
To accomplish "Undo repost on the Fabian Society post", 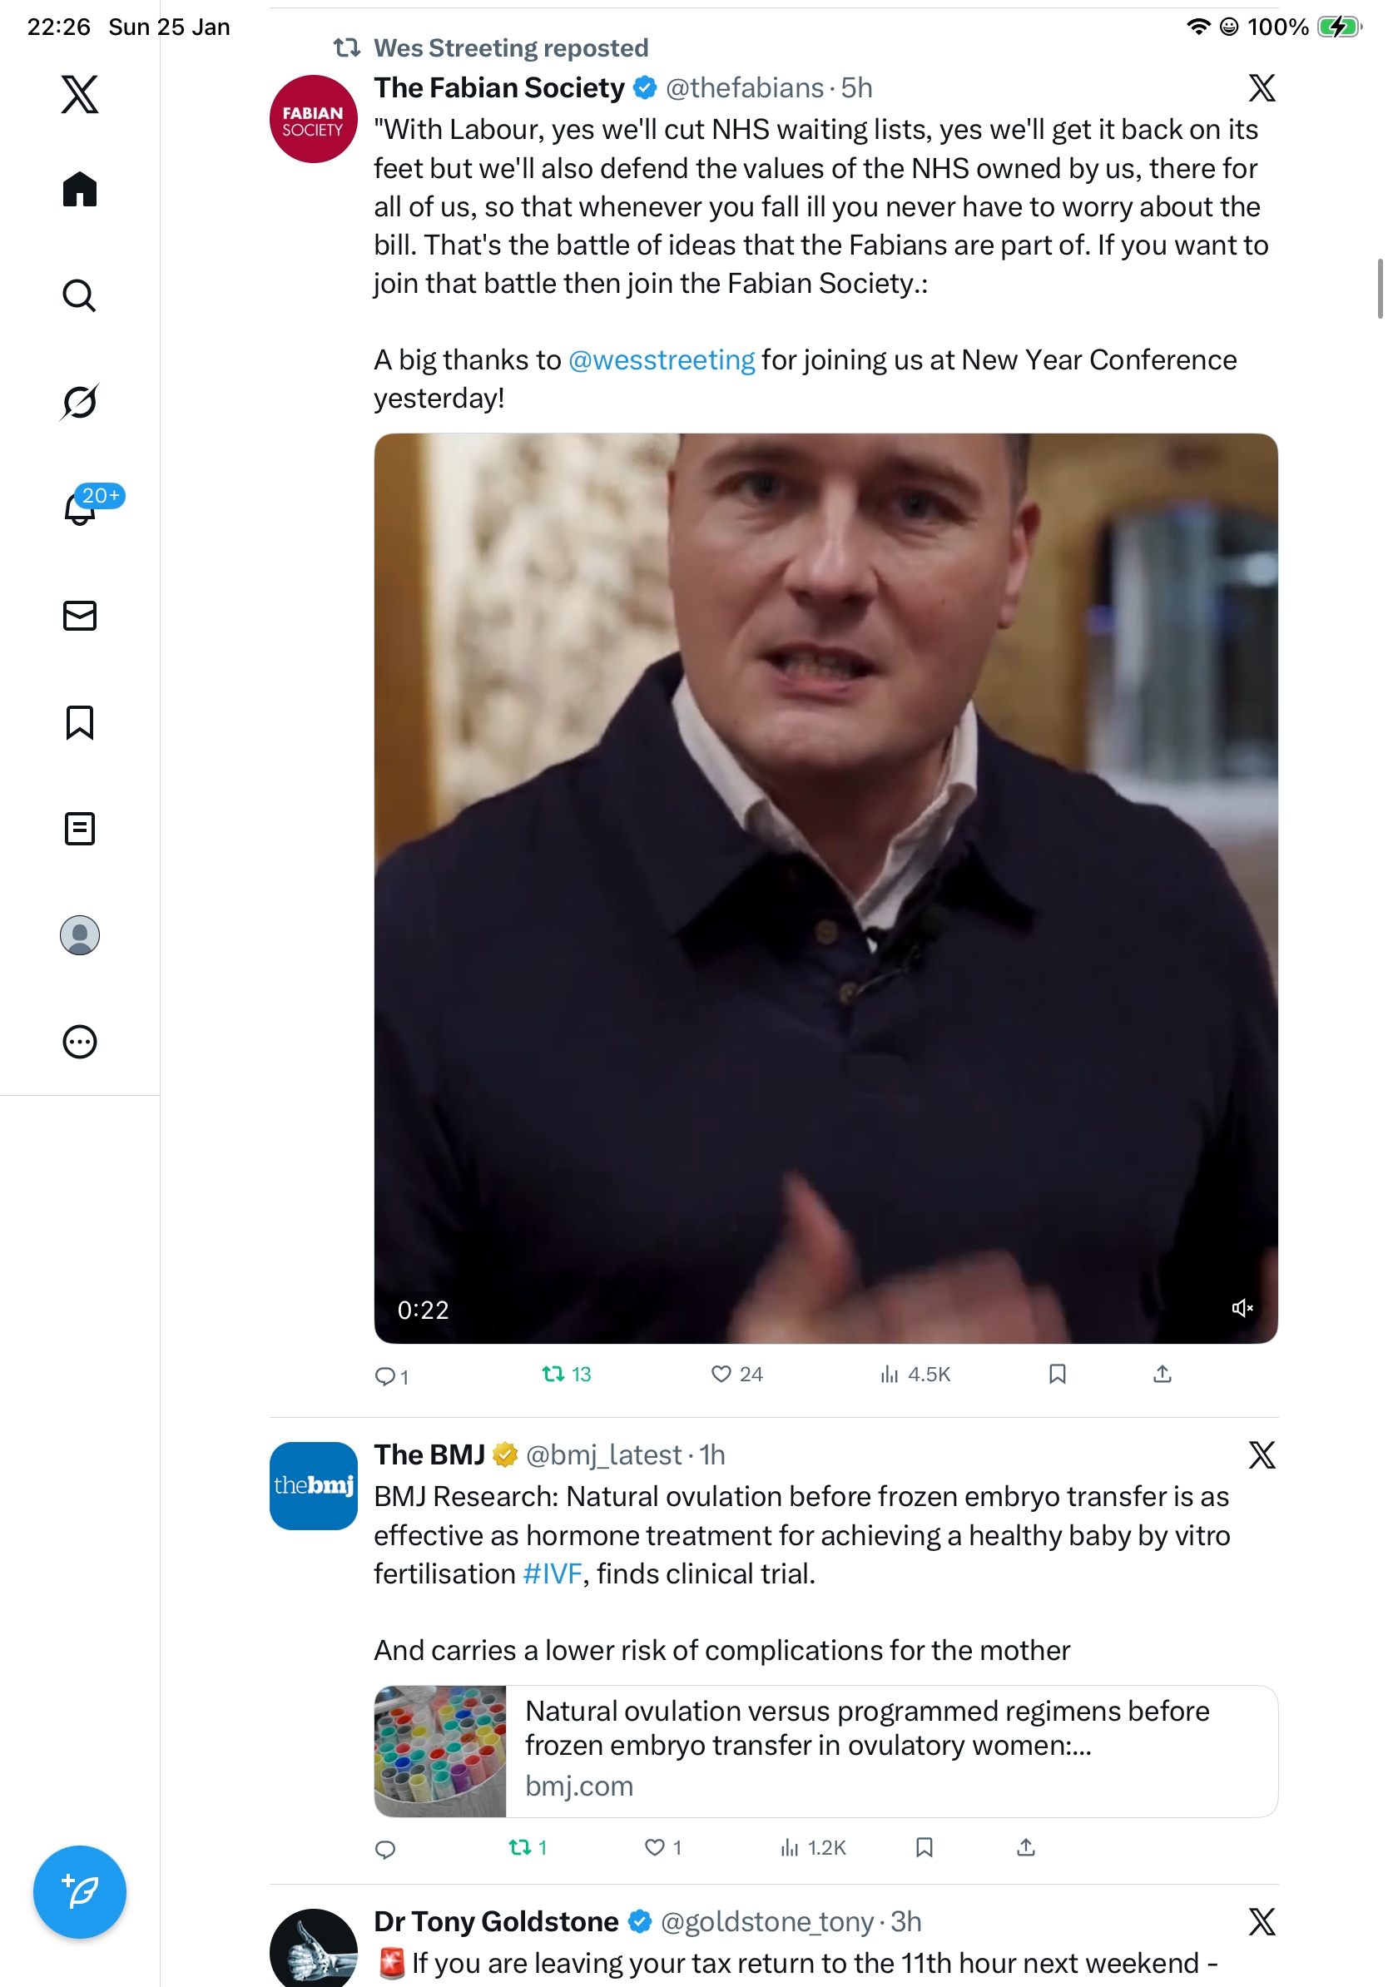I will click(x=554, y=1375).
